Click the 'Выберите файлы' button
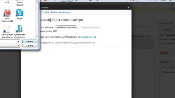Image resolution: width=175 pixels, height=98 pixels. pyautogui.click(x=66, y=27)
